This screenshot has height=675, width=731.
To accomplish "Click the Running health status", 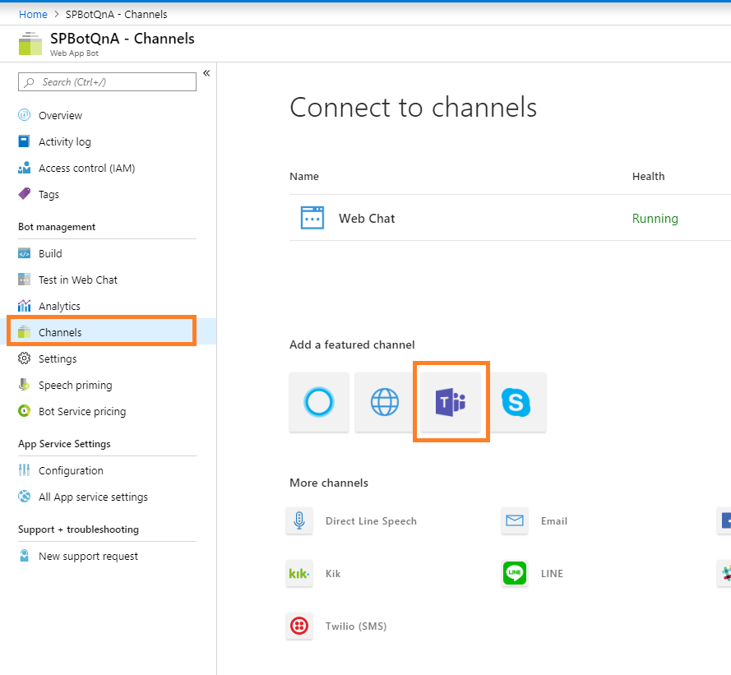I will [x=655, y=219].
